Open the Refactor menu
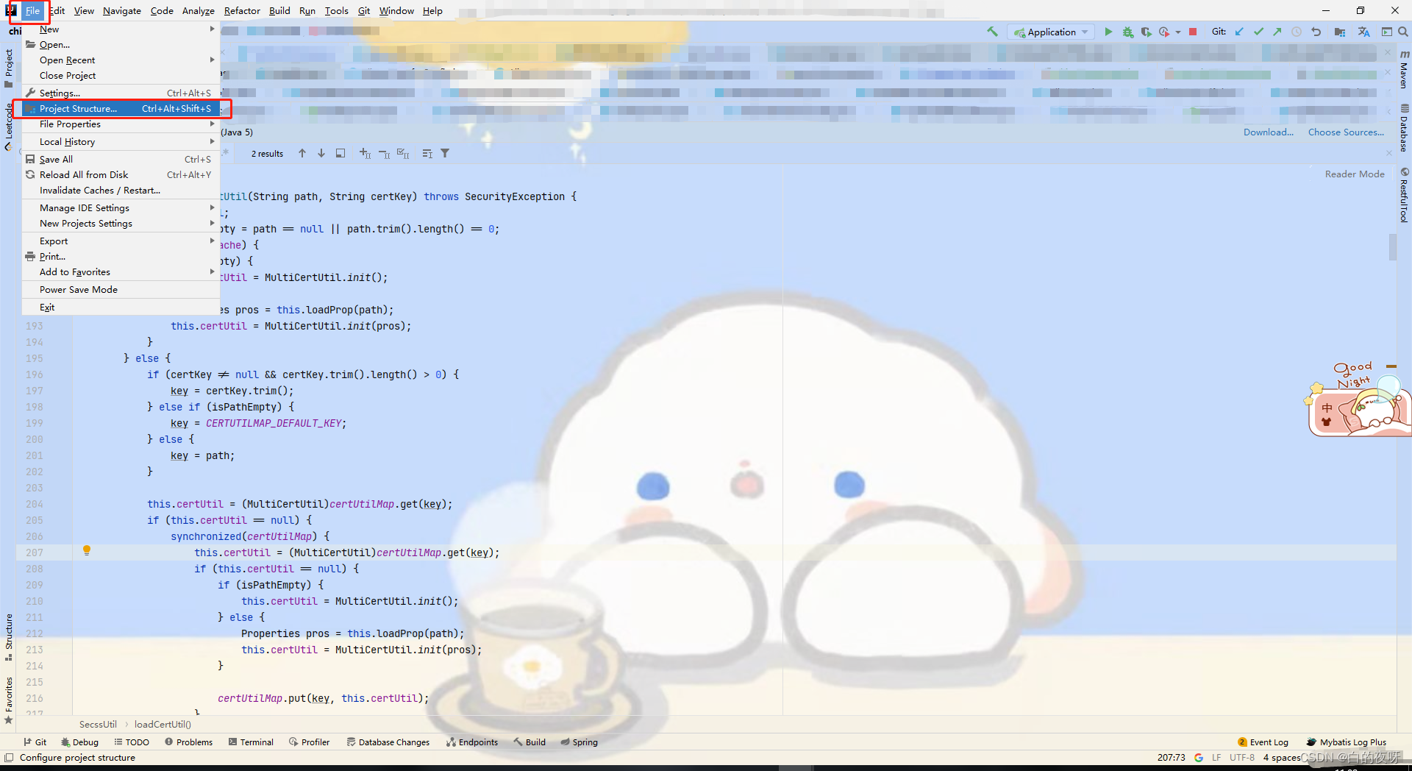Screen dimensions: 1412x771 [x=242, y=11]
